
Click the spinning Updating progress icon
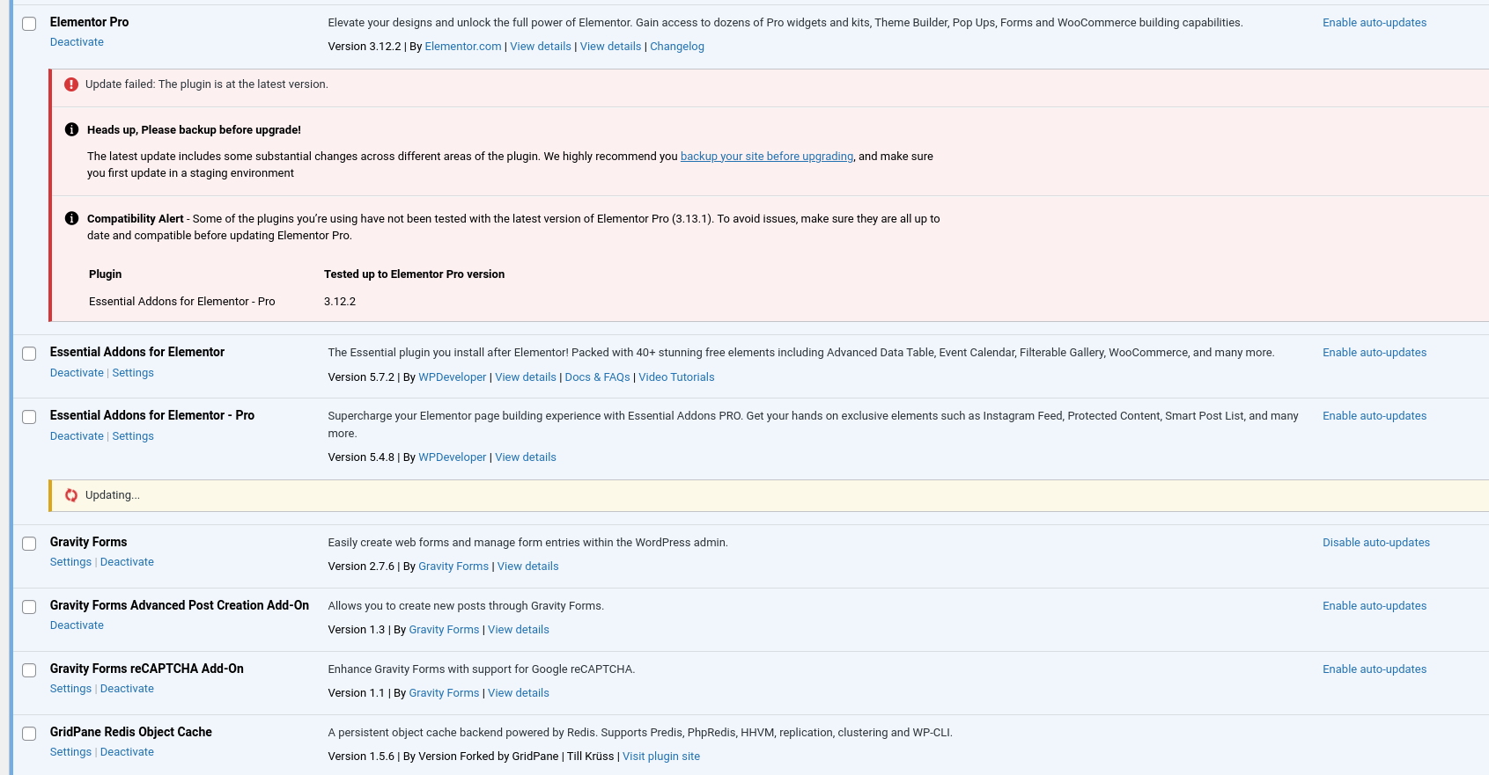71,495
